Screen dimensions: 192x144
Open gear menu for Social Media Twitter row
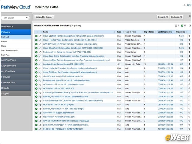[x=189, y=129]
